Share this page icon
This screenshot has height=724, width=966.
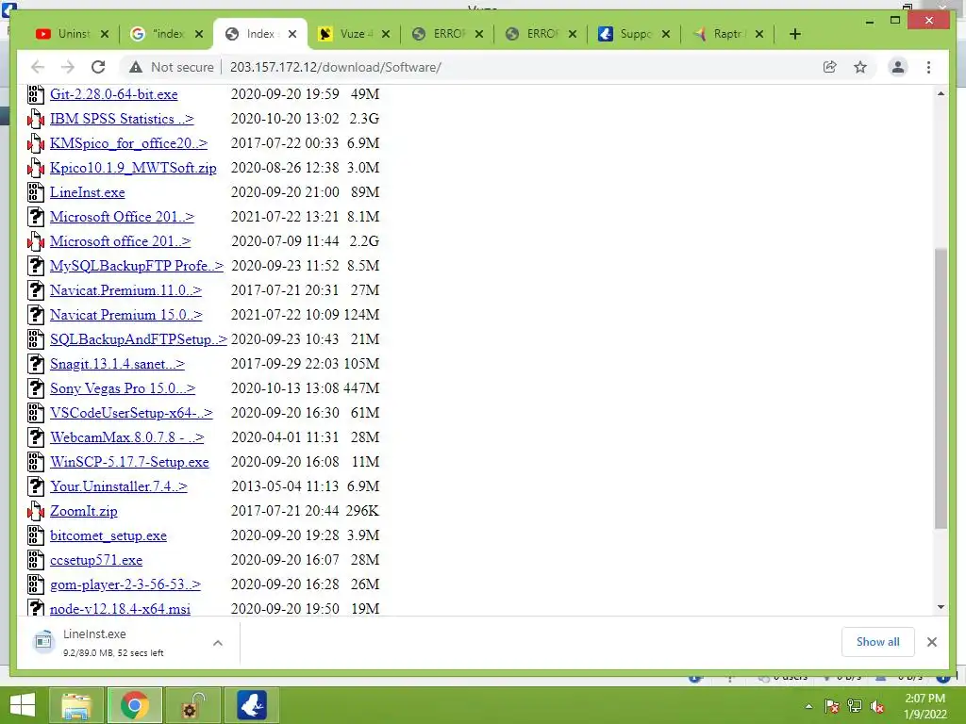point(830,67)
